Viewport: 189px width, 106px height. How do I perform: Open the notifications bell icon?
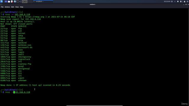(x=178, y=1)
